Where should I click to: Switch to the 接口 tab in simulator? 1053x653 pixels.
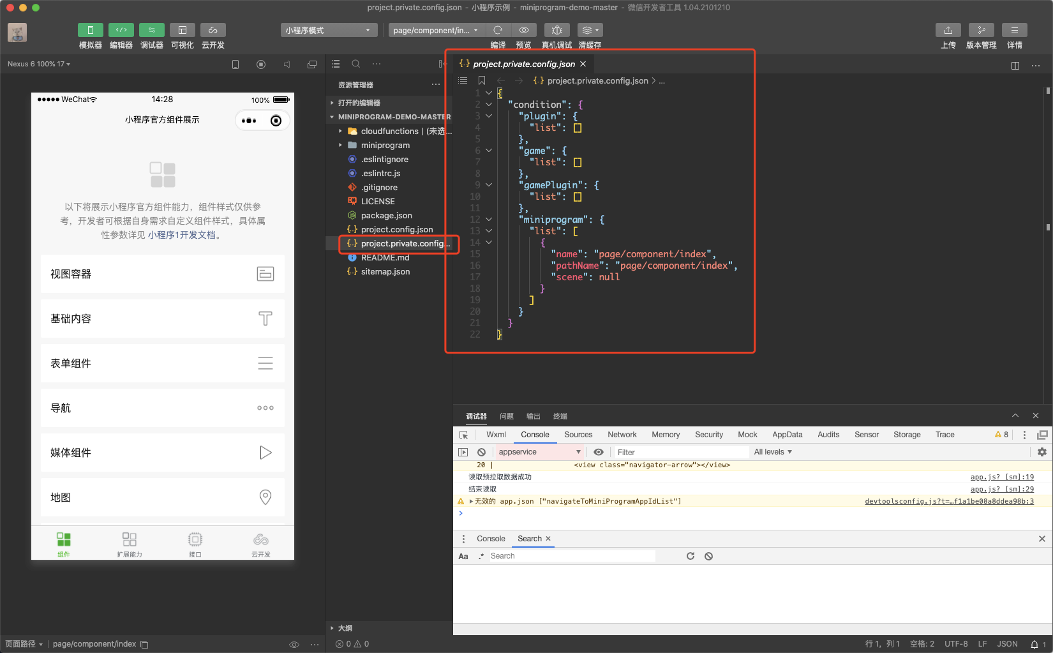(x=195, y=544)
